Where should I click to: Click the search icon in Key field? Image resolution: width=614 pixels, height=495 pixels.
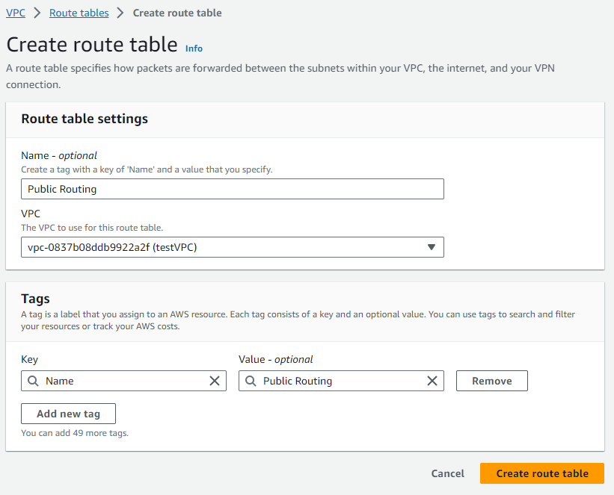pyautogui.click(x=34, y=381)
